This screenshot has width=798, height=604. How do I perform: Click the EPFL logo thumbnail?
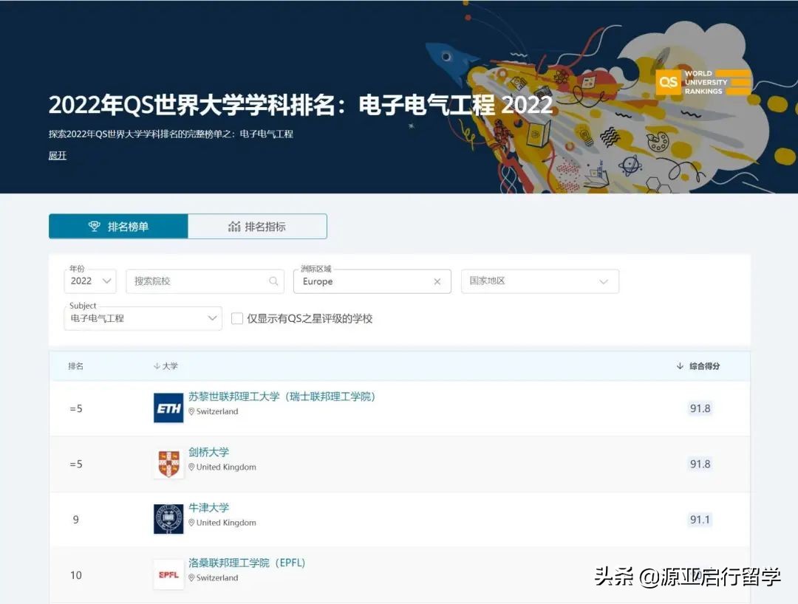point(168,574)
